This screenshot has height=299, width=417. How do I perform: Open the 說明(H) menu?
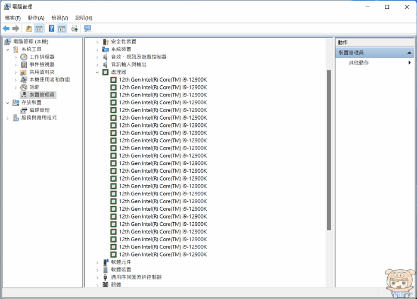[x=83, y=18]
